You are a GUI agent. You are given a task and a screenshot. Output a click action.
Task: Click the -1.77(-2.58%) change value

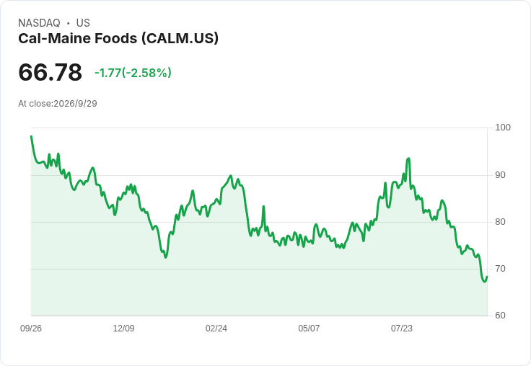coord(133,73)
